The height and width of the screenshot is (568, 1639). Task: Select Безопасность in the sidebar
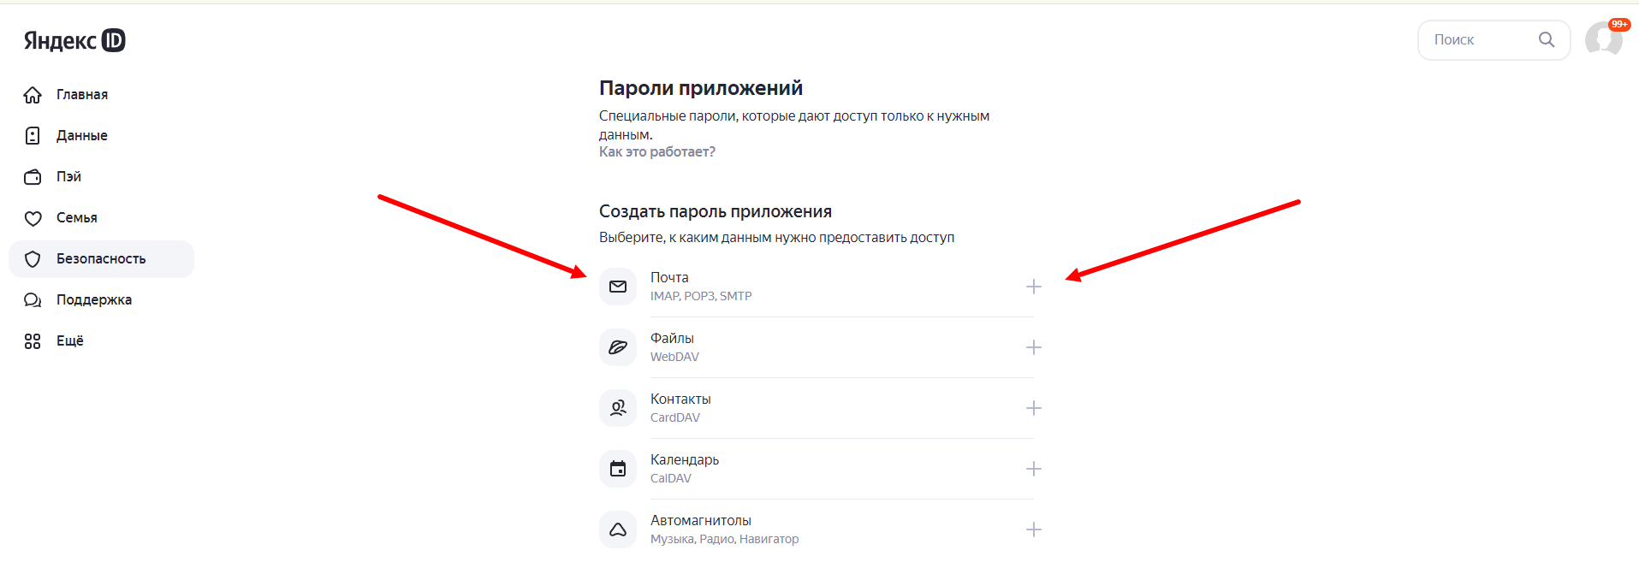click(101, 259)
